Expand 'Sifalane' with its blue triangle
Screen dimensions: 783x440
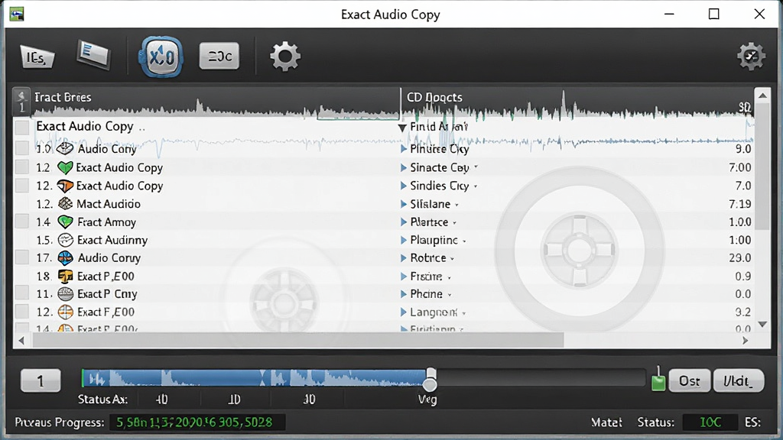[404, 204]
